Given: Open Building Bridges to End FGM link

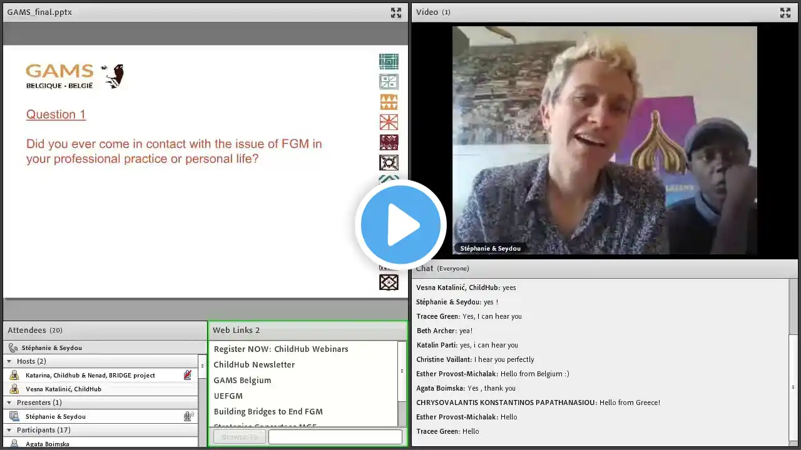Looking at the screenshot, I should click(x=268, y=411).
